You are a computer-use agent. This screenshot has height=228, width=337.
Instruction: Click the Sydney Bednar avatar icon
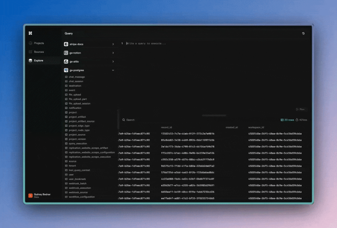[30, 195]
